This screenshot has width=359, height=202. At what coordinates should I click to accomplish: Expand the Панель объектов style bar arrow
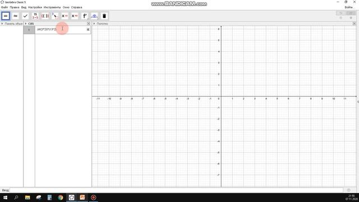pyautogui.click(x=2, y=24)
